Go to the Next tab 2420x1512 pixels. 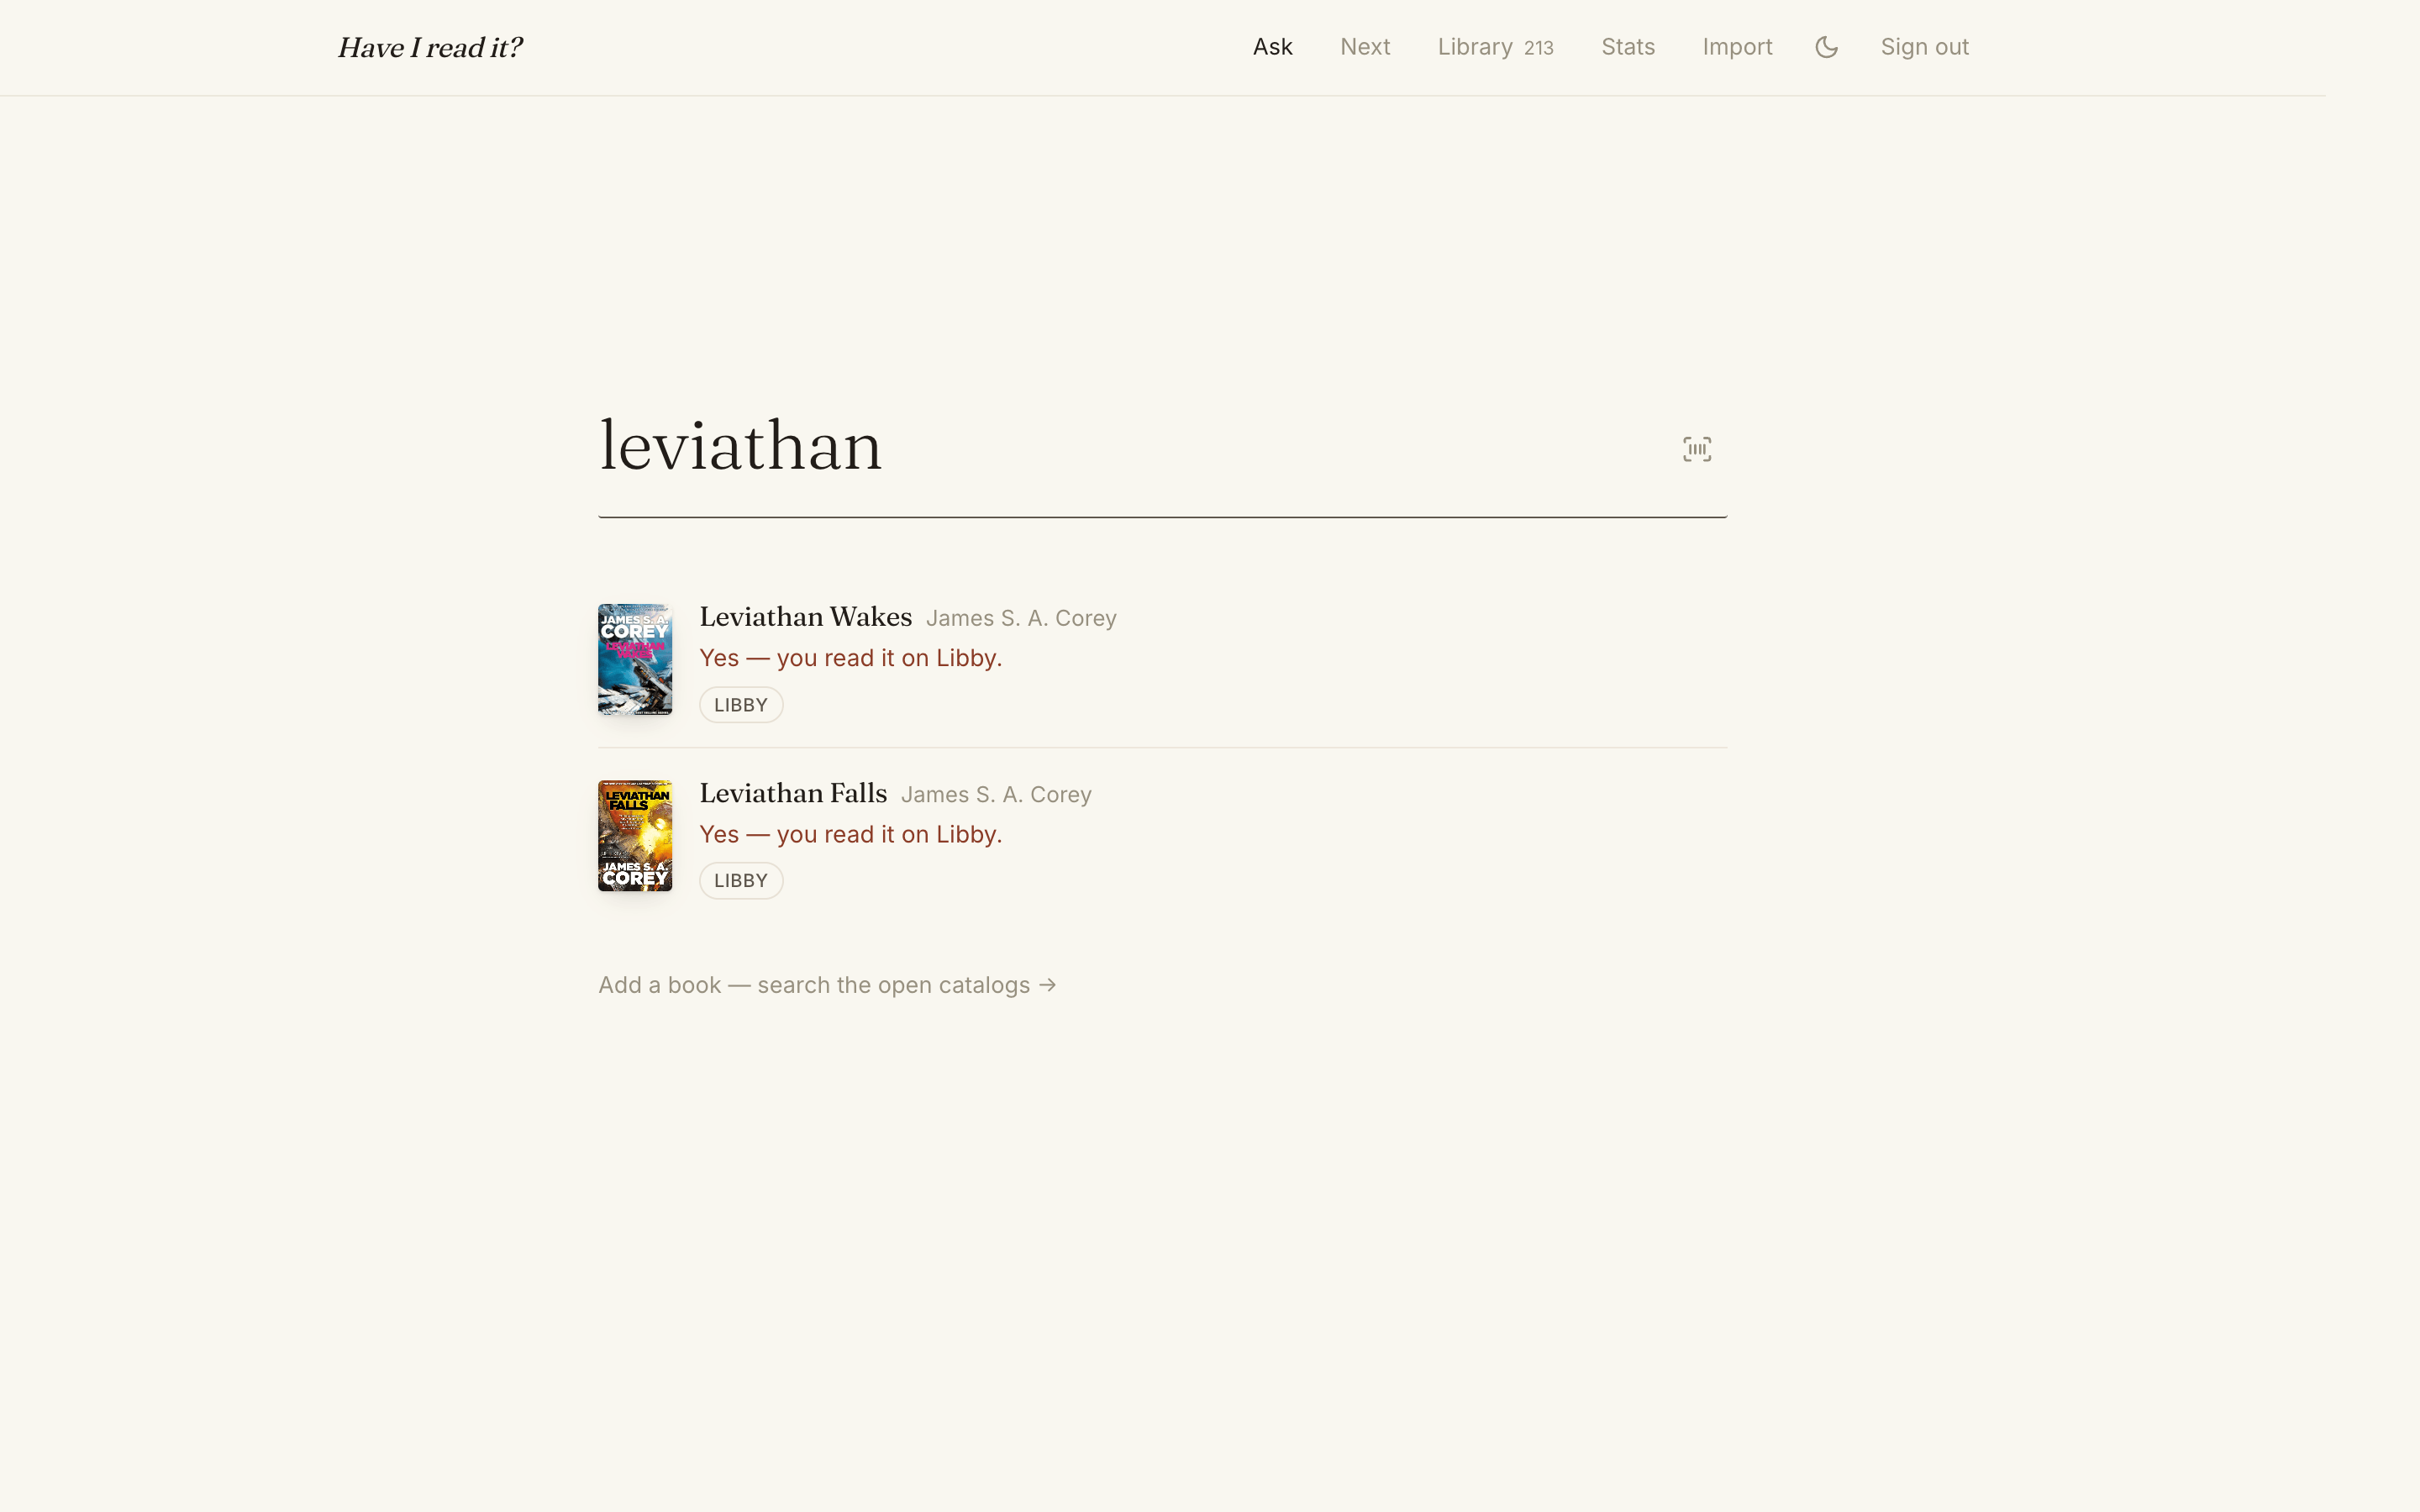pyautogui.click(x=1365, y=47)
